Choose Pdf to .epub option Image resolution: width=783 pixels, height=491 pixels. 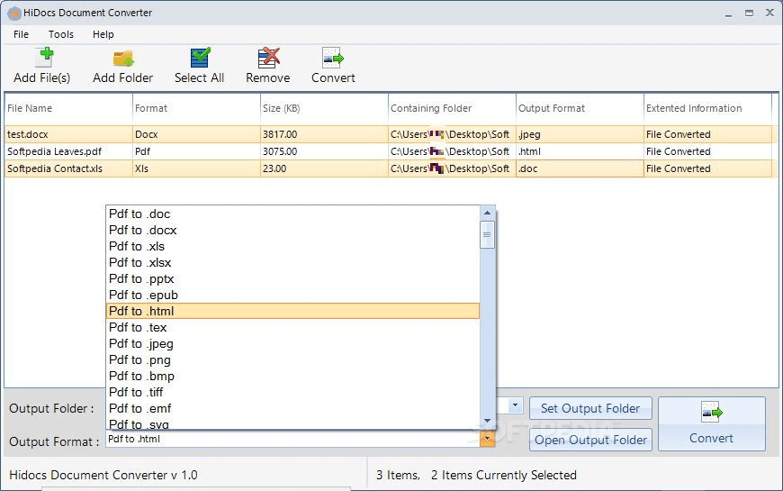point(292,295)
